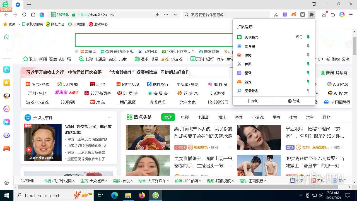Click the plus icon in left sidebar
The height and width of the screenshot is (201, 357).
(x=7, y=50)
